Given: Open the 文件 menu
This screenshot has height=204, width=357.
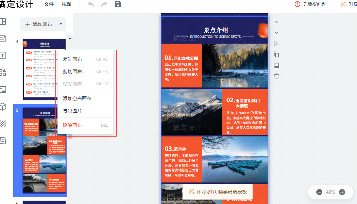Looking at the screenshot, I should [x=49, y=4].
